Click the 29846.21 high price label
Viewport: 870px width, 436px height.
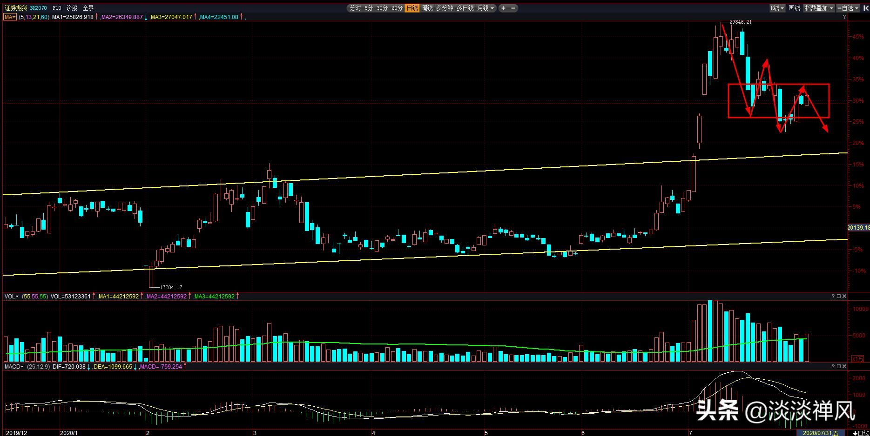click(740, 22)
